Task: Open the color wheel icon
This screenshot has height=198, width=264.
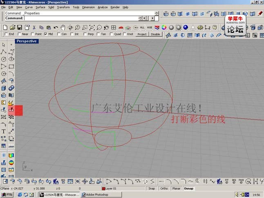Action: click(x=164, y=27)
